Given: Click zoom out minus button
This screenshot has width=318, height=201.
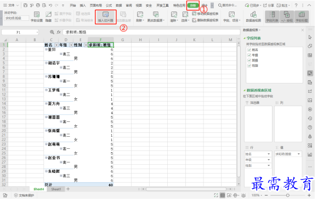Looking at the screenshot, I should tap(266, 196).
